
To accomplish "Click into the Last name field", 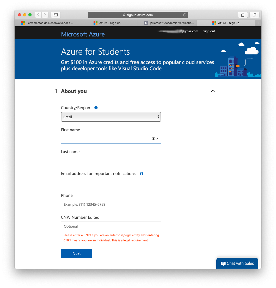I will pos(111,161).
